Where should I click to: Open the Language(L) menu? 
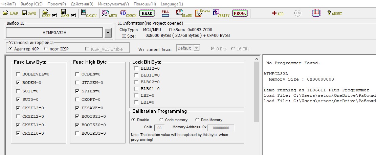pyautogui.click(x=172, y=4)
